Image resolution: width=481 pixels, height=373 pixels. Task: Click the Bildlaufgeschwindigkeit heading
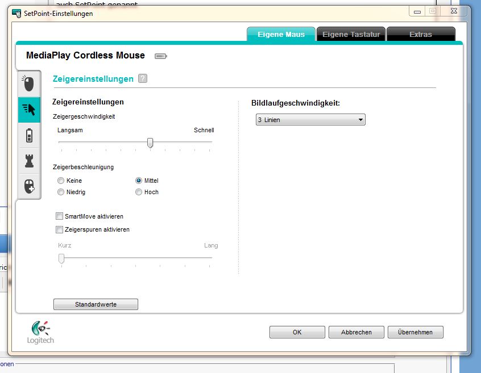point(296,103)
